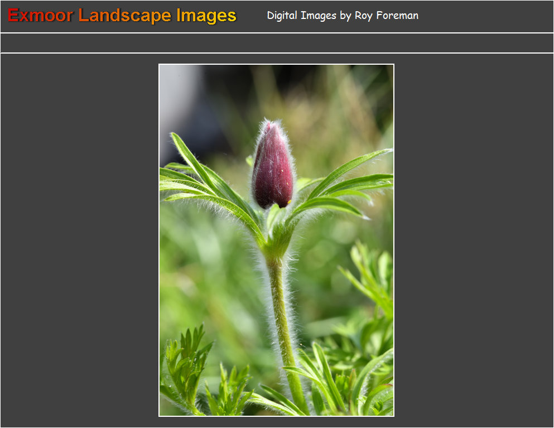
Task: Click the empty navigation bar between the lines
Action: (x=277, y=43)
